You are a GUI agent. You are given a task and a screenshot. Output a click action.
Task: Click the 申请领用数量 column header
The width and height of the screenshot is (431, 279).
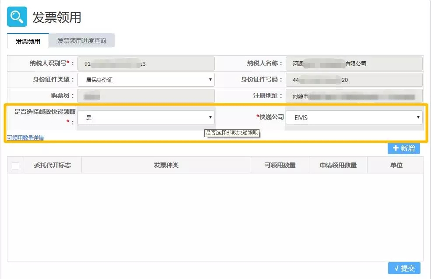[338, 165]
